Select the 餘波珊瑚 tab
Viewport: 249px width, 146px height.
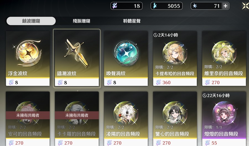(x=31, y=21)
